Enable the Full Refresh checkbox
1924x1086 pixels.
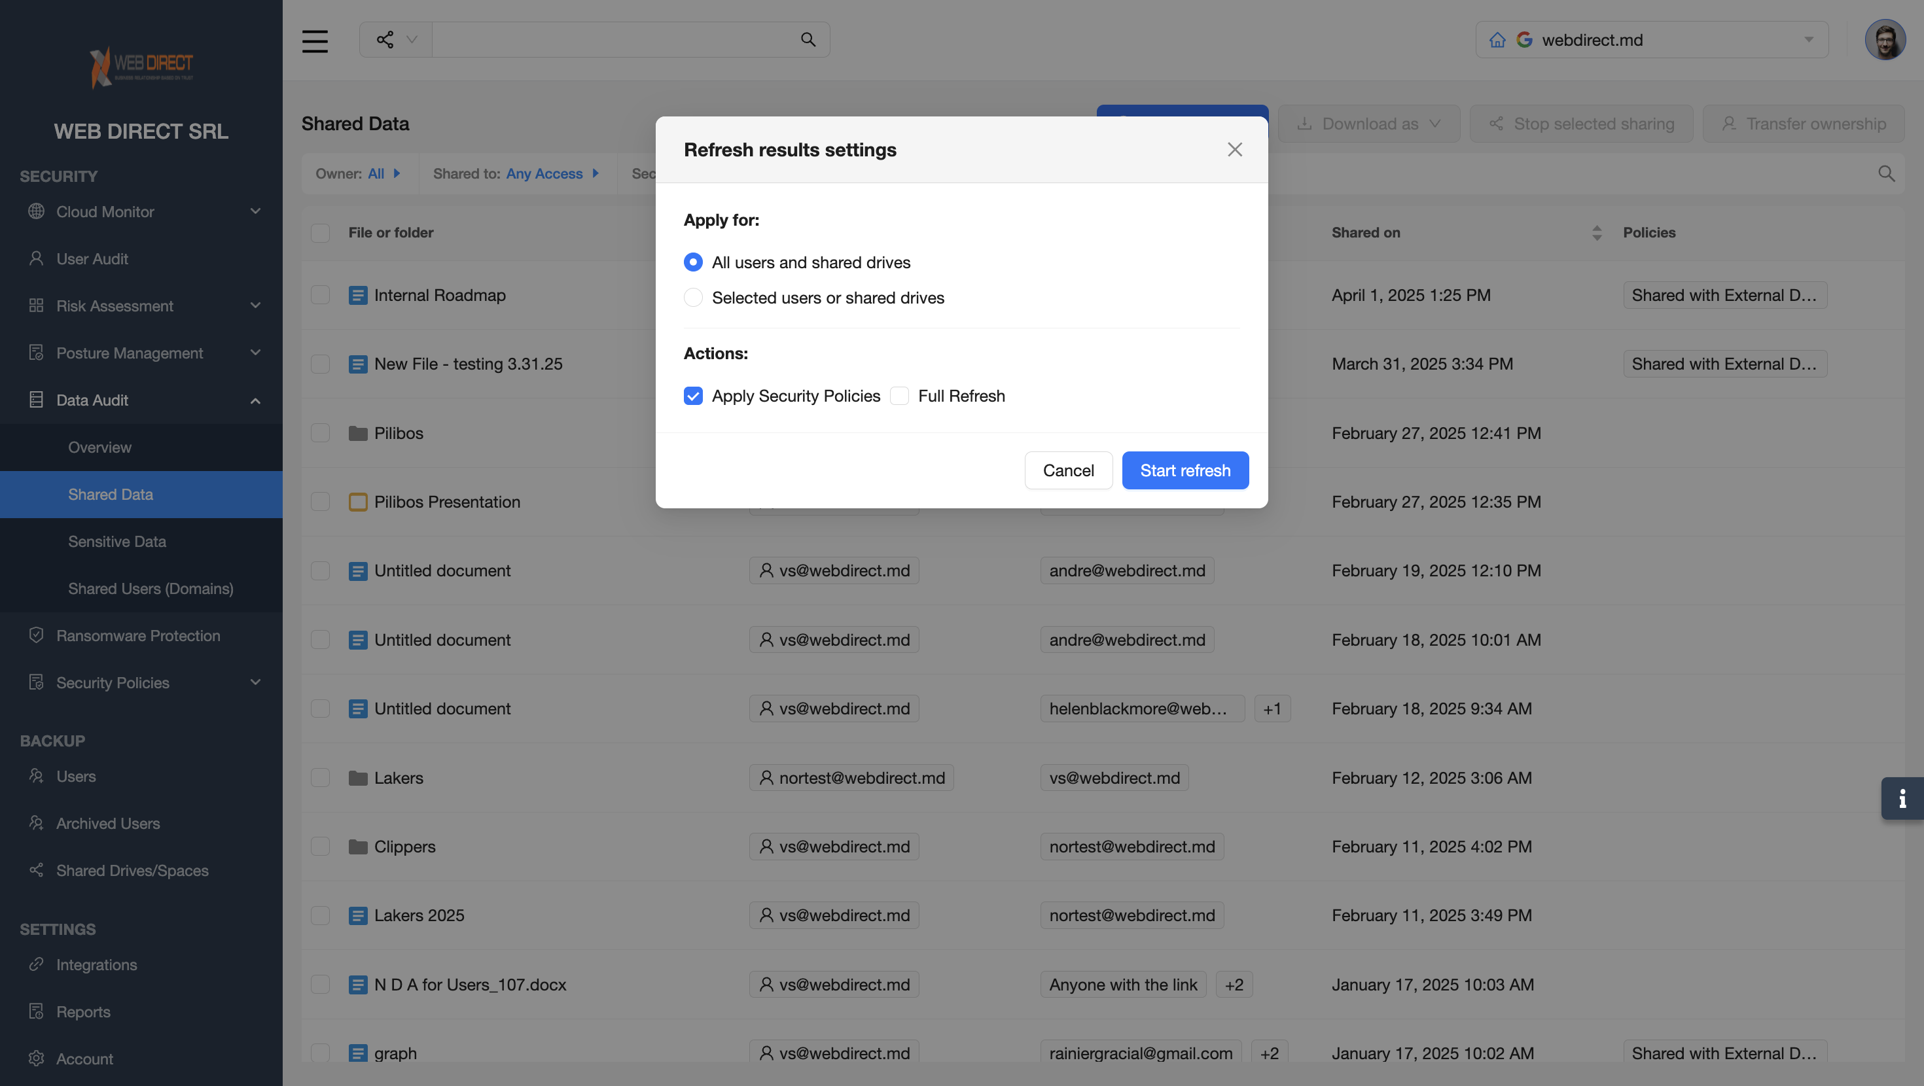899,396
